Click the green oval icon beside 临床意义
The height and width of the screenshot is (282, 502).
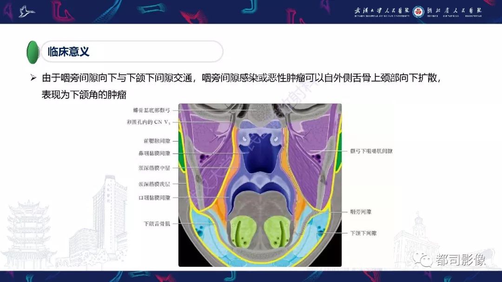pyautogui.click(x=33, y=51)
